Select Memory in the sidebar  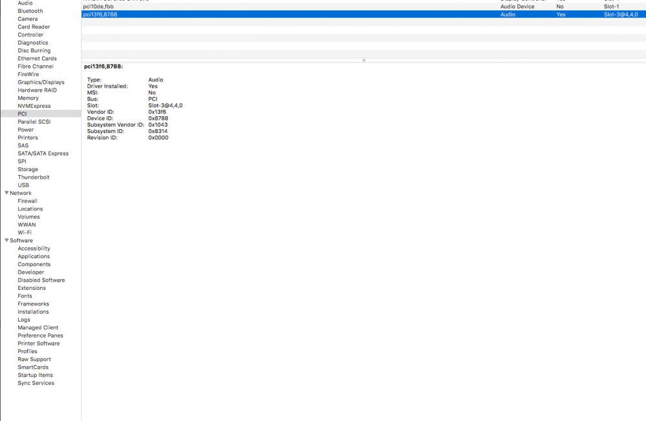(28, 98)
